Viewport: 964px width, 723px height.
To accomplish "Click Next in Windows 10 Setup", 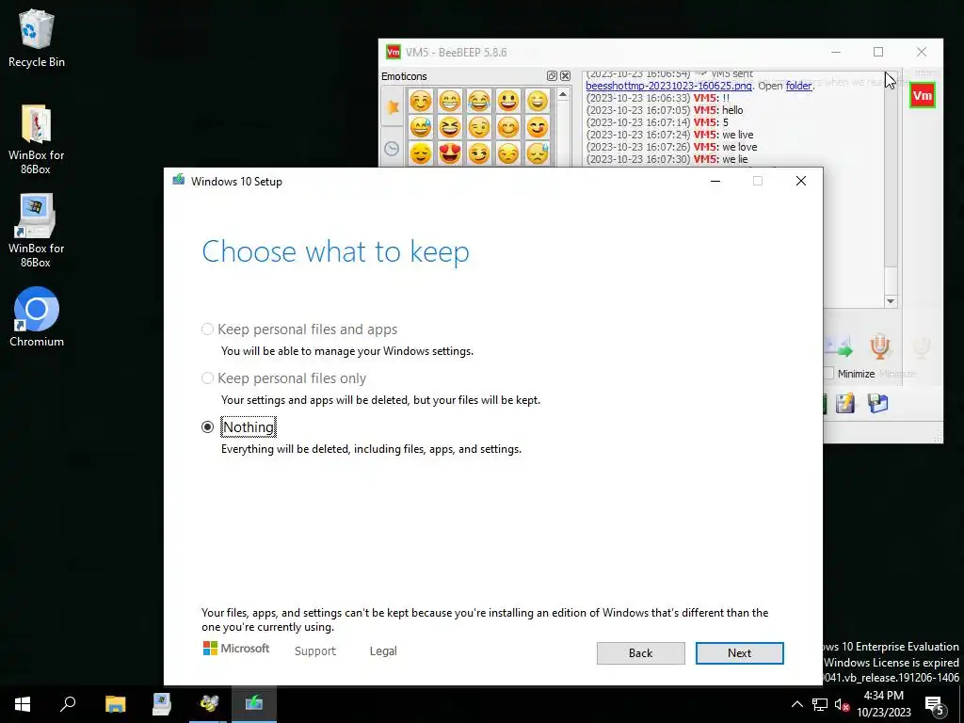I will point(740,653).
